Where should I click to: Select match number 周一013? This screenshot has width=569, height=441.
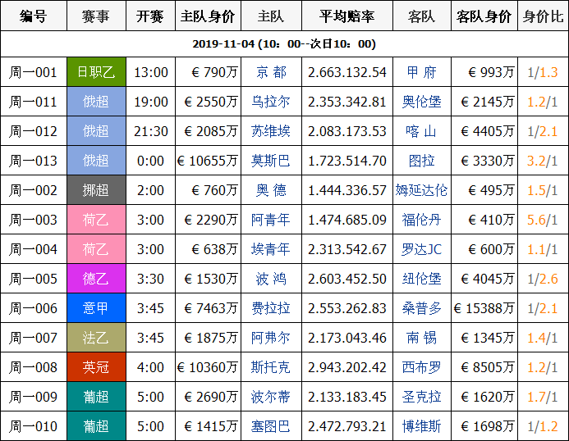click(34, 161)
